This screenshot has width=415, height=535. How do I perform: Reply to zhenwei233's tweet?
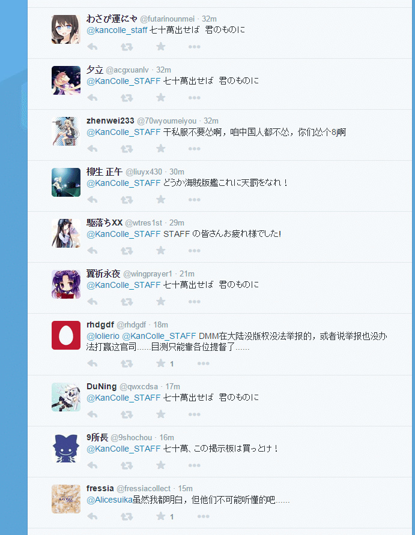pos(92,149)
